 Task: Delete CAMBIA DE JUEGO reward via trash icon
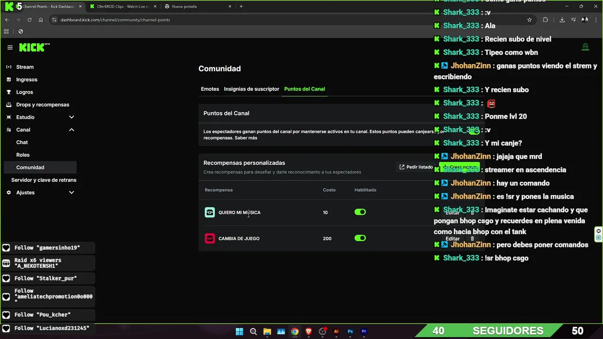(x=473, y=239)
